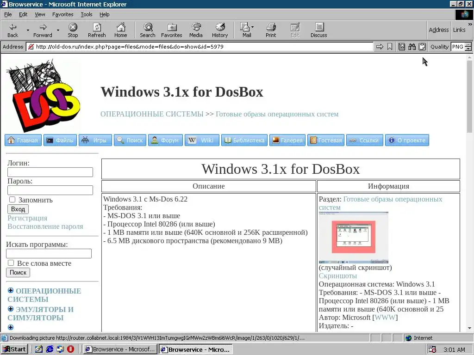This screenshot has height=355, width=474.
Task: Open the Back history dropdown arrow
Action: pos(28,30)
